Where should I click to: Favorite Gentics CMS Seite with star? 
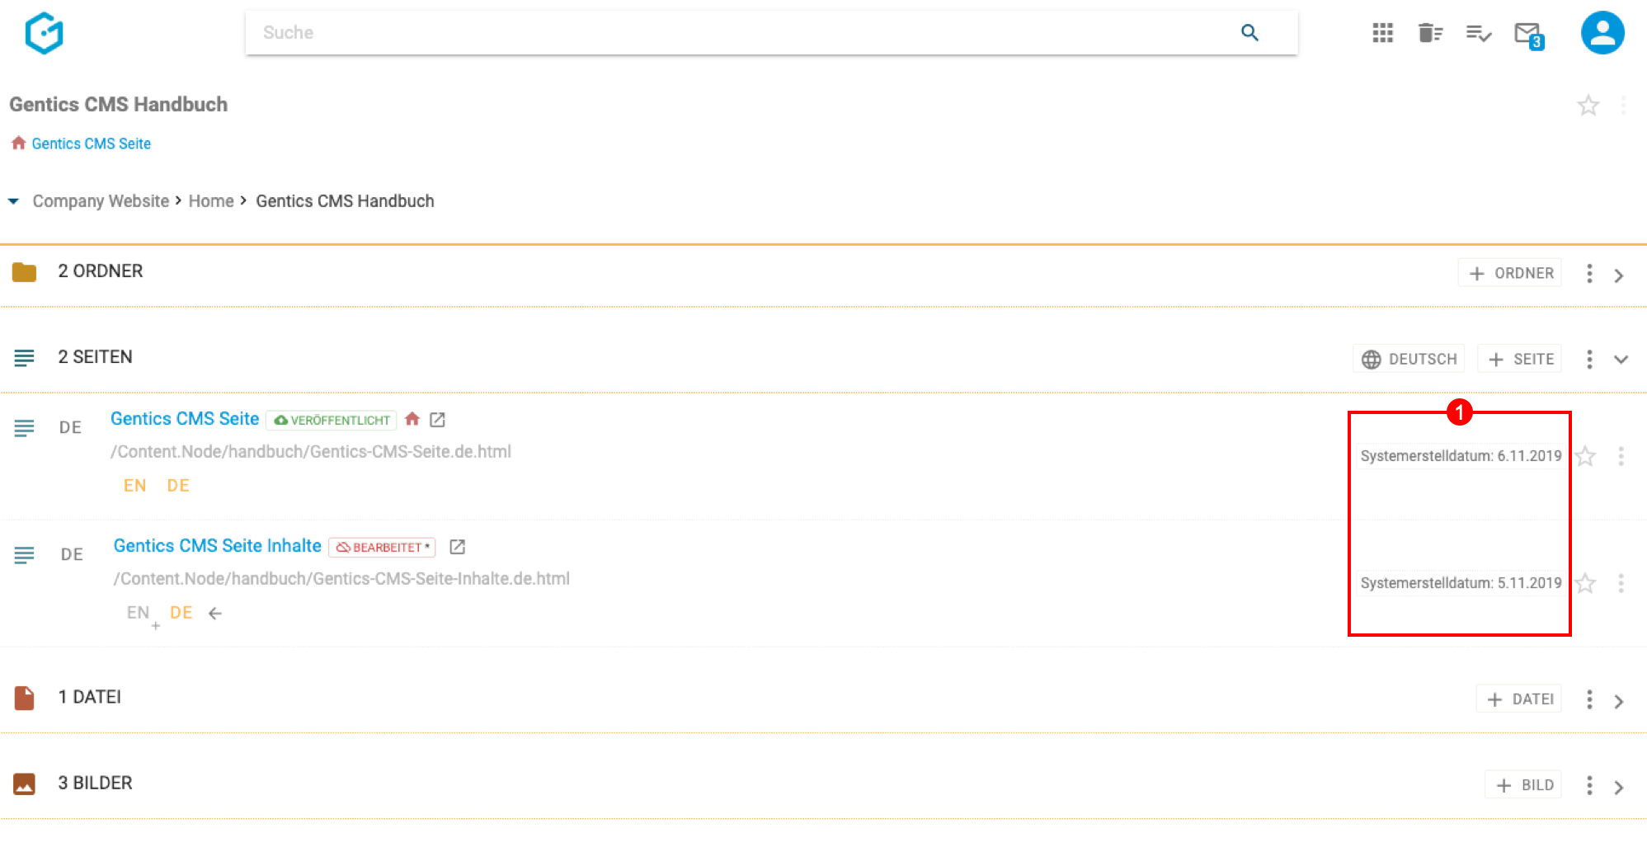click(1585, 456)
